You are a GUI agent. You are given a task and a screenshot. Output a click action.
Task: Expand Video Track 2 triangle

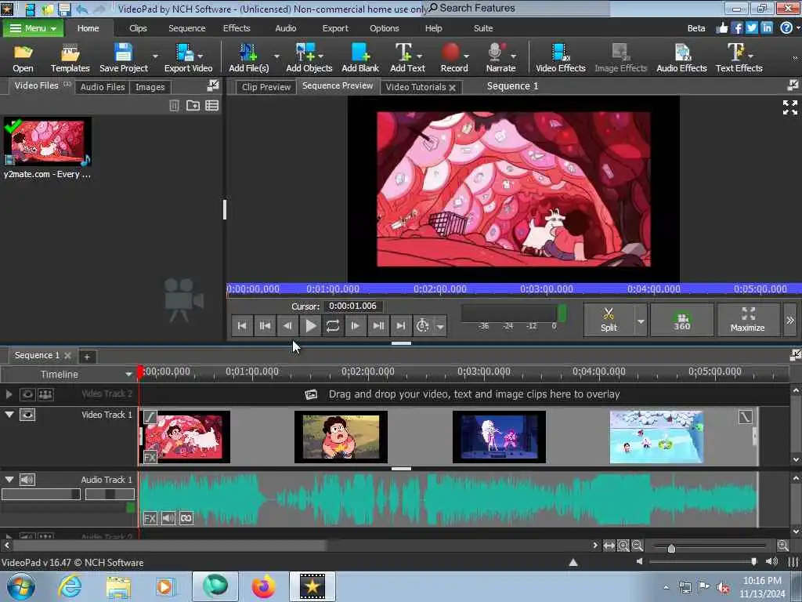pyautogui.click(x=9, y=394)
